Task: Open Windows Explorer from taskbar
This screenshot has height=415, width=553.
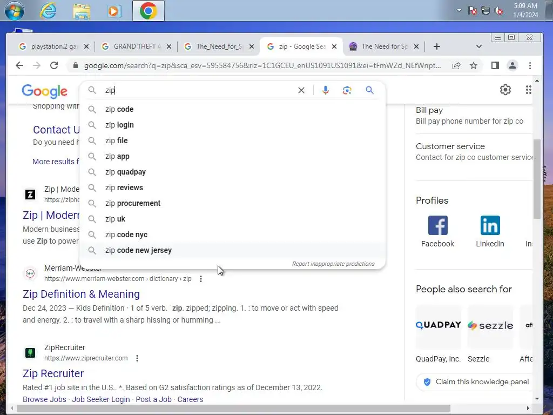Action: [x=82, y=11]
